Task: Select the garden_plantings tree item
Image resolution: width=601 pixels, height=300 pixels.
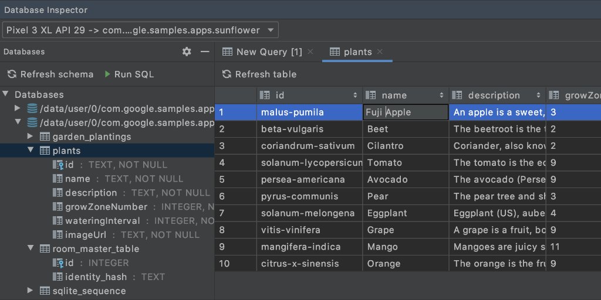Action: [x=107, y=137]
